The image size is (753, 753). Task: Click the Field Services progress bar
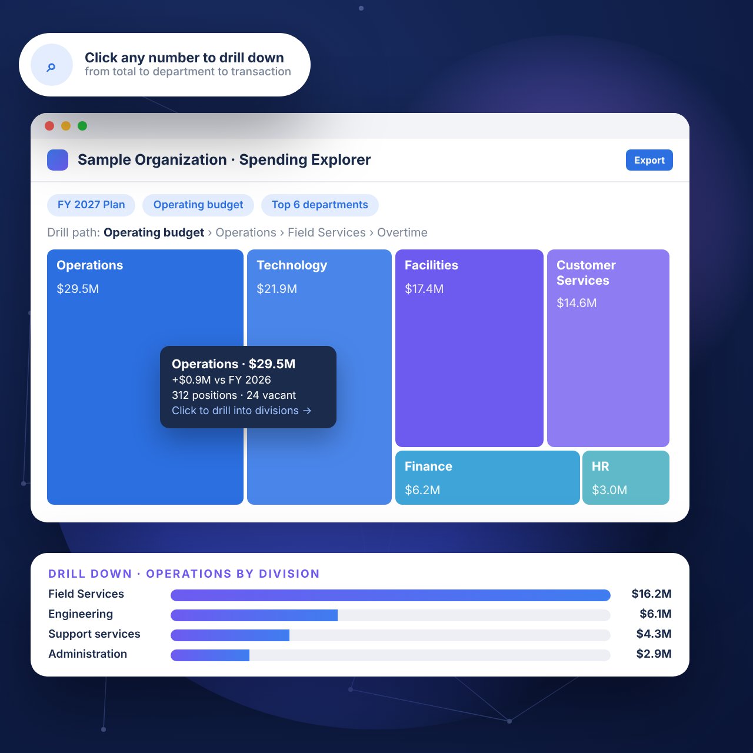click(x=391, y=595)
